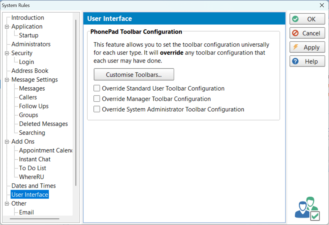Open Appointment Calendar settings
Viewport: 329px width, 225px height.
click(46, 150)
